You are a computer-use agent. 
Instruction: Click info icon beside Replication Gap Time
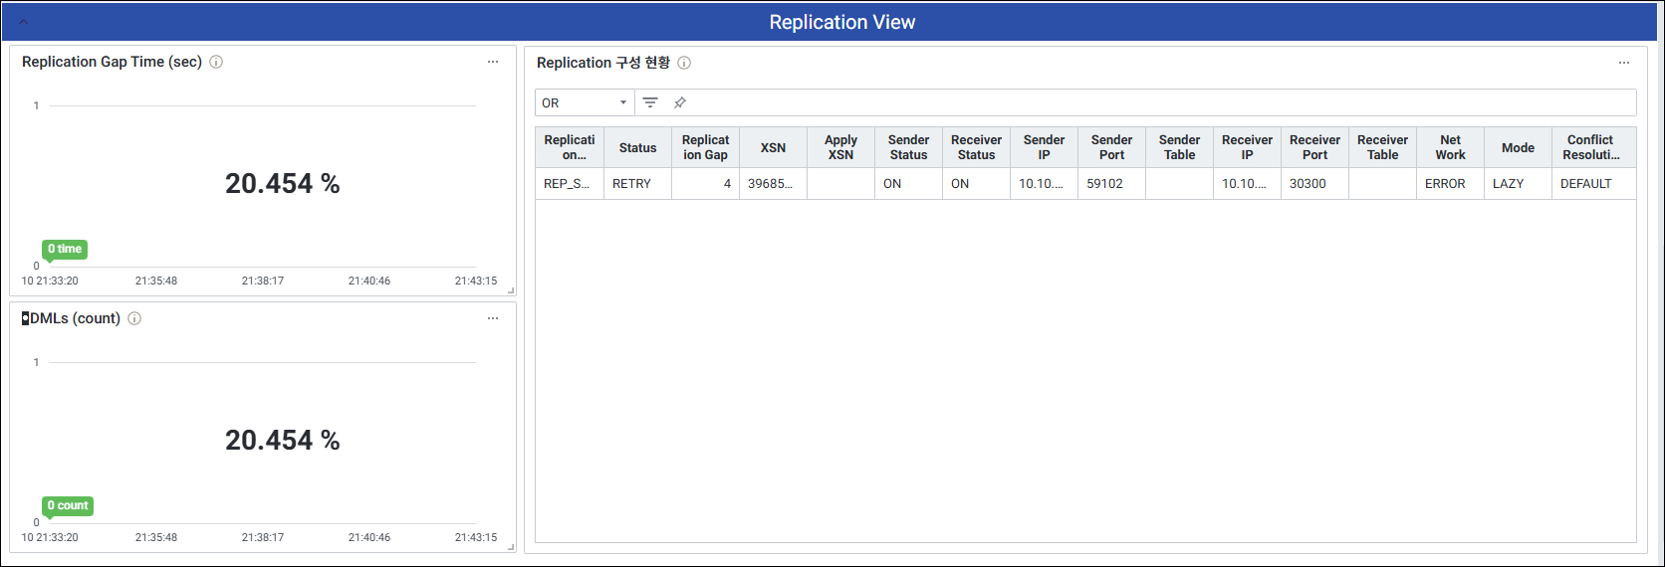(216, 62)
